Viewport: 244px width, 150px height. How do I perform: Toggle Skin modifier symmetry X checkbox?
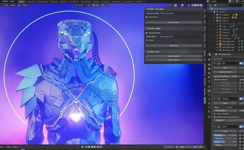pos(240,83)
